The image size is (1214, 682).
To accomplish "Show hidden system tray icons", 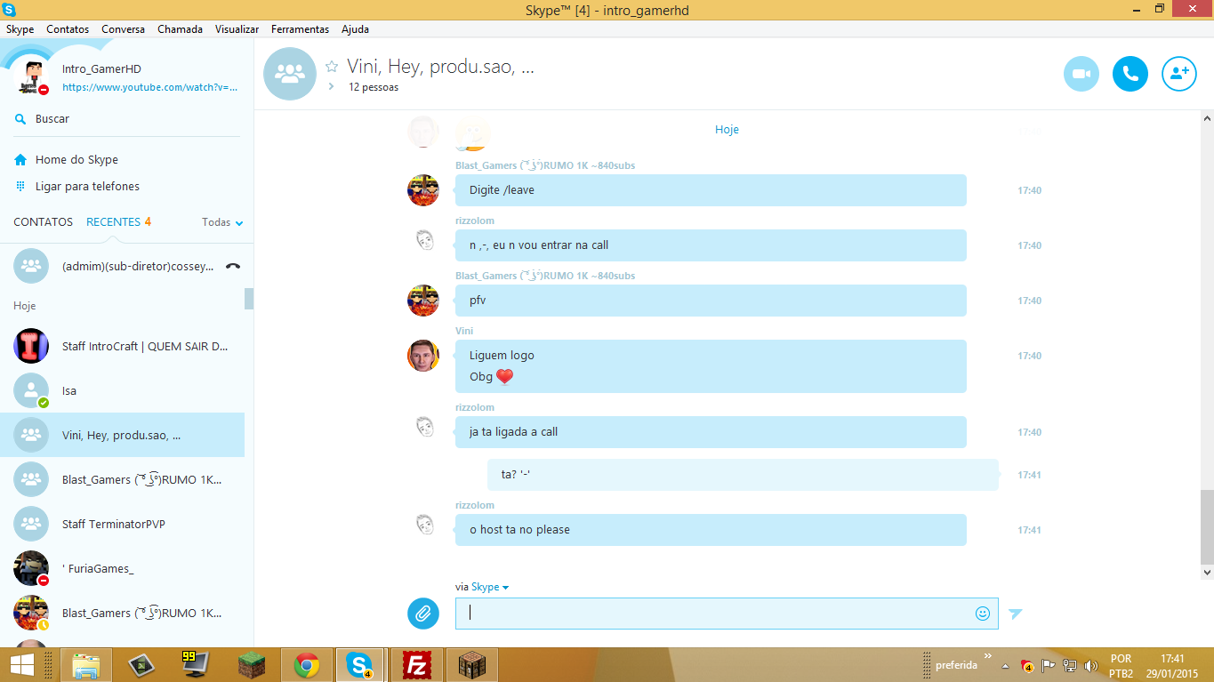I will tap(1005, 665).
